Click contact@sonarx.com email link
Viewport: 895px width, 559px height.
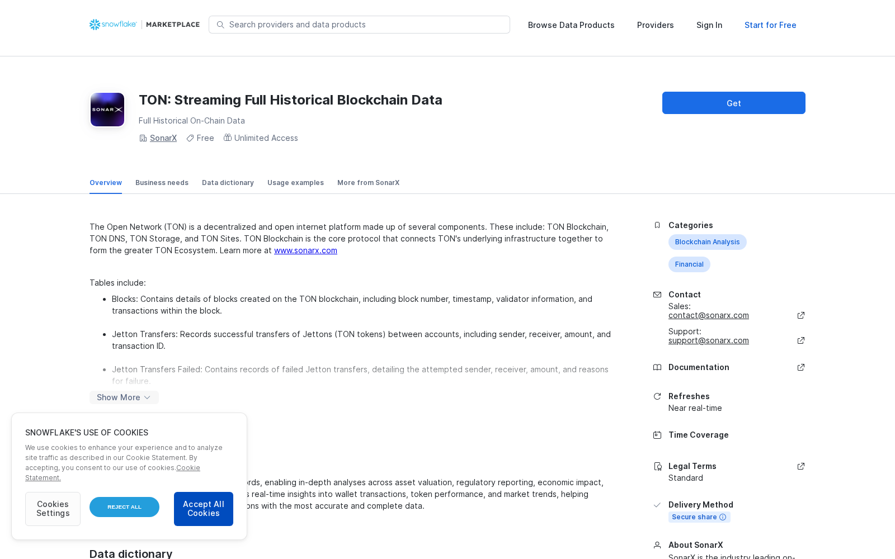pyautogui.click(x=709, y=315)
